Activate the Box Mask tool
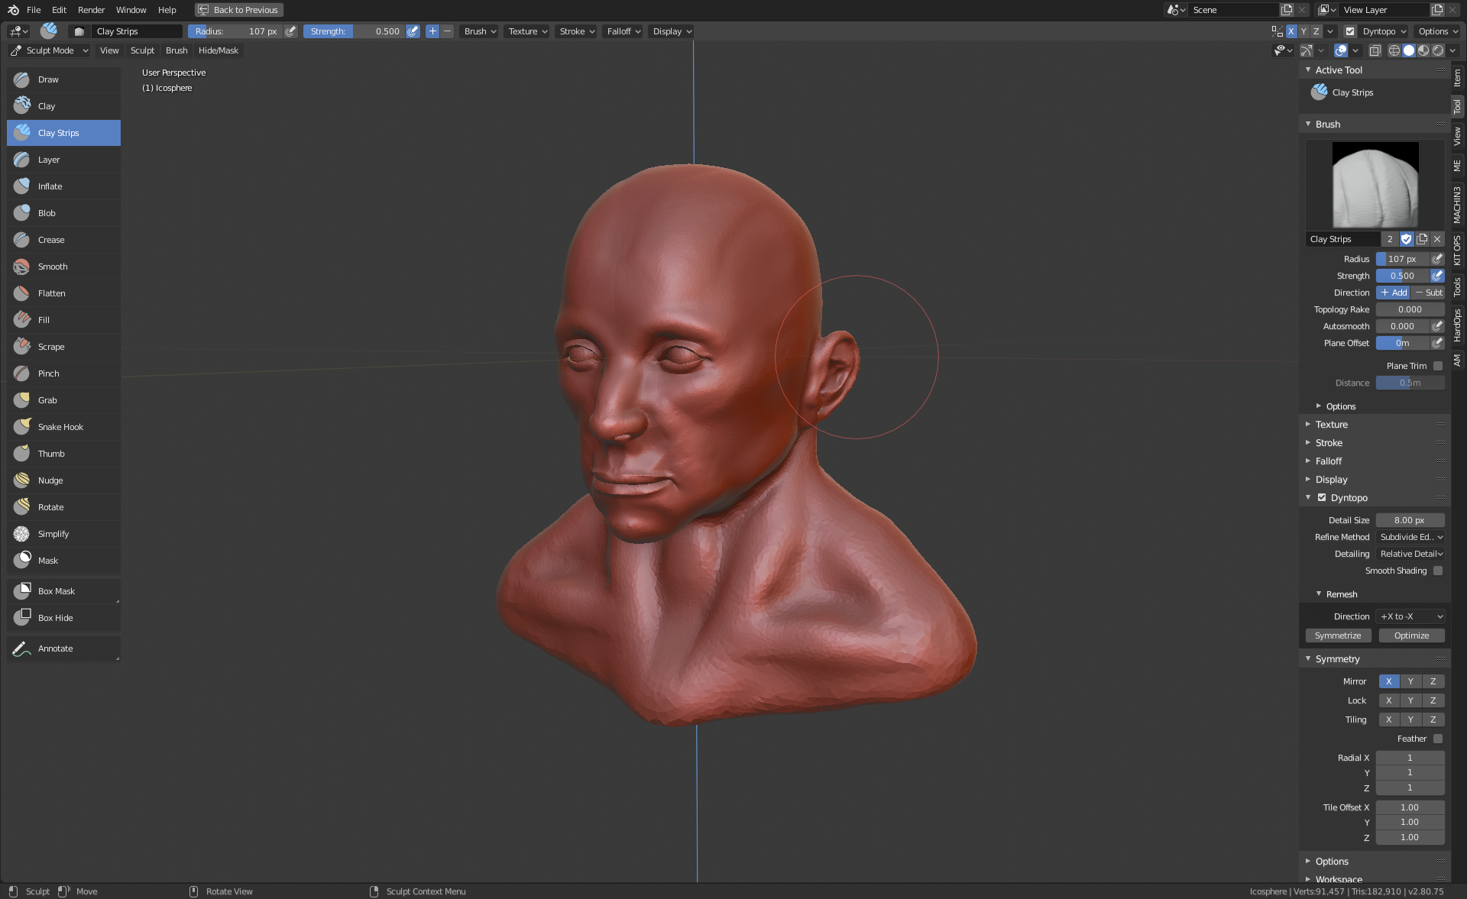Image resolution: width=1467 pixels, height=899 pixels. 57,591
